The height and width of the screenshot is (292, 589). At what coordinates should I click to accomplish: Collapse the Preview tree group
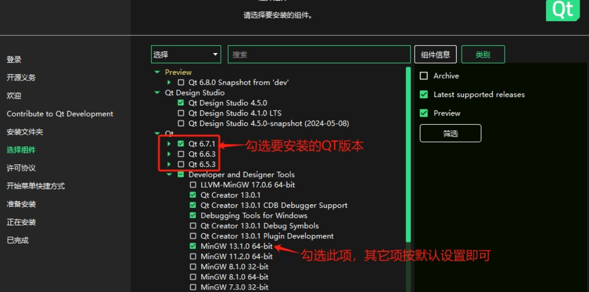157,72
